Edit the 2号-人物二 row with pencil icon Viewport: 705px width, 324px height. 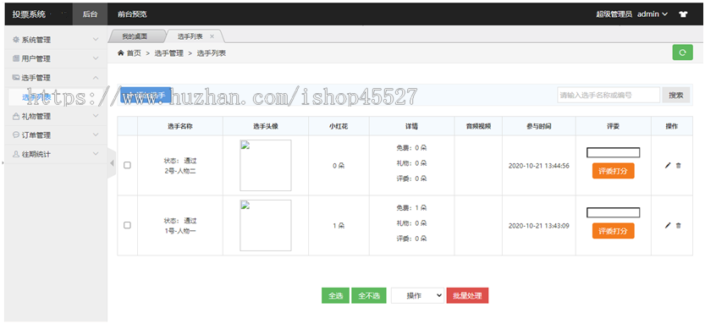pos(668,165)
